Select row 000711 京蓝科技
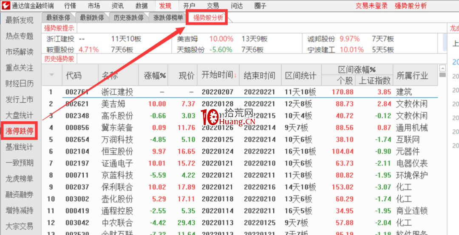The width and height of the screenshot is (459, 235). point(240,175)
